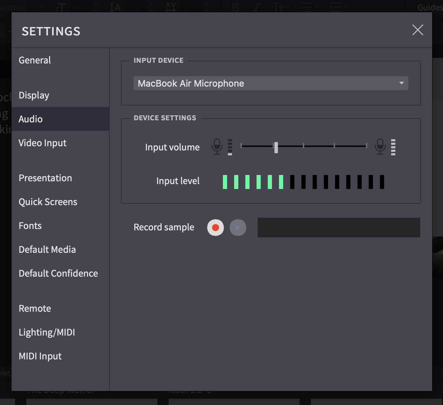The height and width of the screenshot is (405, 443).
Task: Open the Display settings section
Action: click(x=60, y=95)
